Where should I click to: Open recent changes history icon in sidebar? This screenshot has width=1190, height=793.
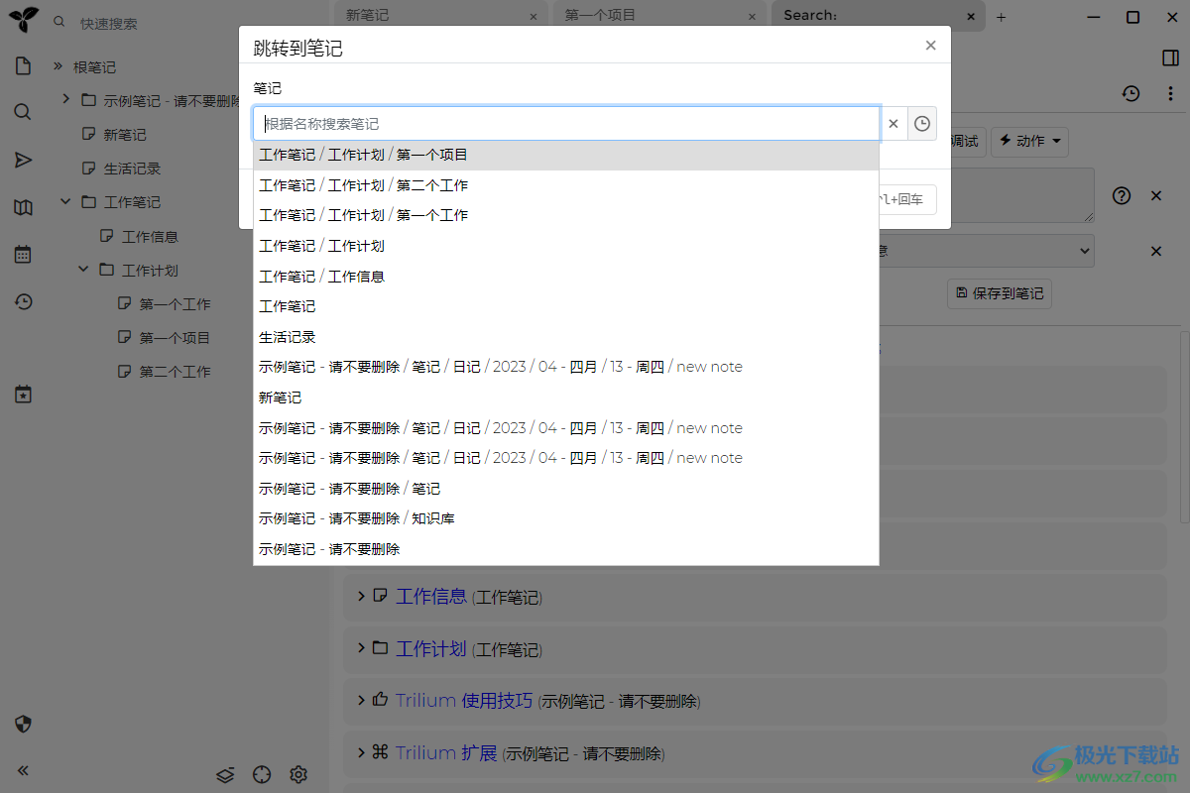[23, 302]
